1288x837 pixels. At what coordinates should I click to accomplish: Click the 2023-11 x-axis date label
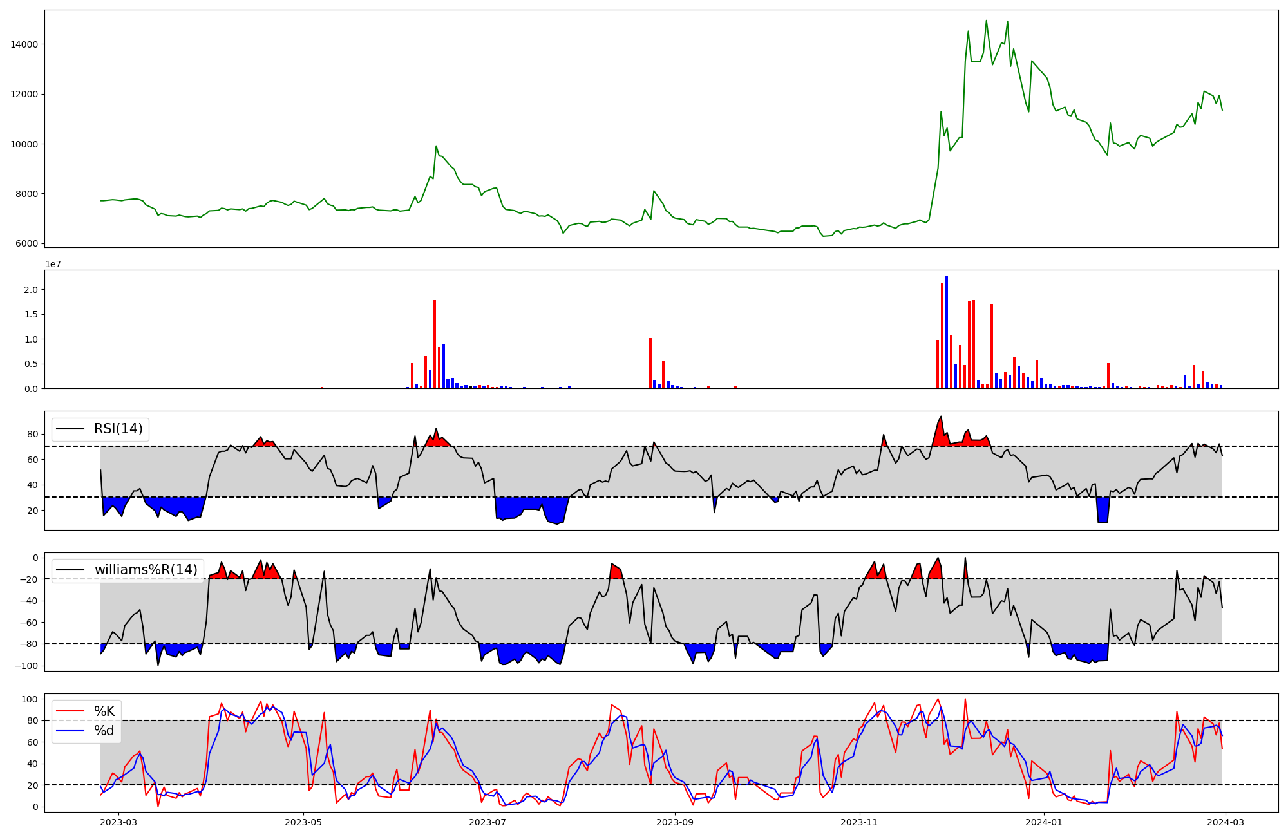[859, 822]
